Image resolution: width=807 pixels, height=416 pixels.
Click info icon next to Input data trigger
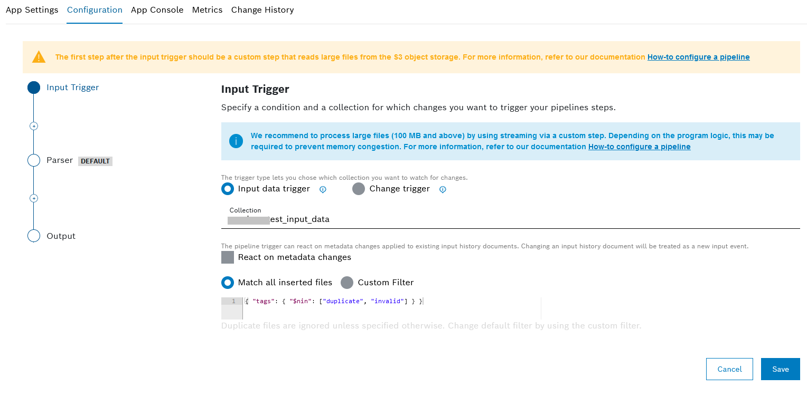tap(323, 189)
